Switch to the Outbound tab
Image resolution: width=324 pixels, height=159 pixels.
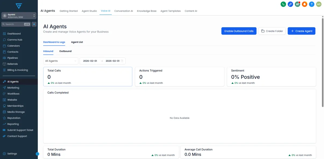coord(65,51)
